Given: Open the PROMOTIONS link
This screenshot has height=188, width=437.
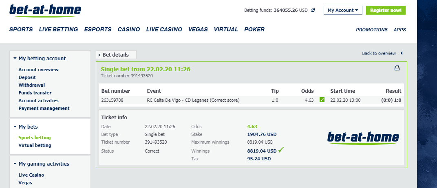Looking at the screenshot, I should (x=371, y=30).
